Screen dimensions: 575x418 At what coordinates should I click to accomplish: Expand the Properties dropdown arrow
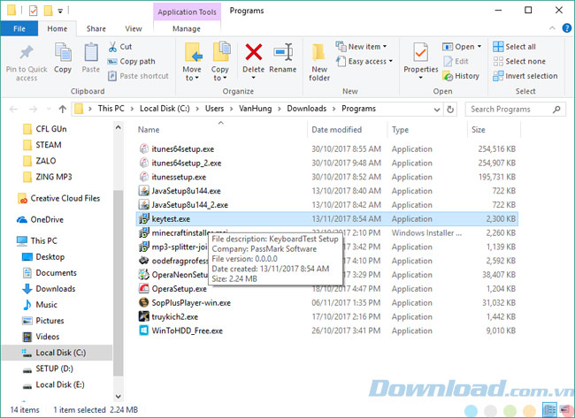[x=420, y=78]
